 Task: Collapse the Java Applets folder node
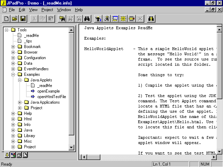click(20, 80)
